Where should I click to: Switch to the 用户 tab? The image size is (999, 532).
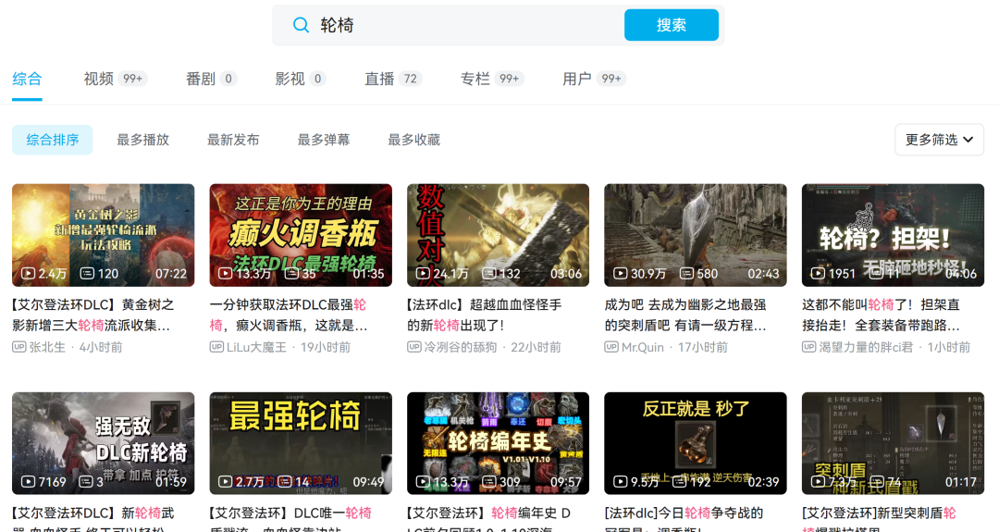click(593, 79)
